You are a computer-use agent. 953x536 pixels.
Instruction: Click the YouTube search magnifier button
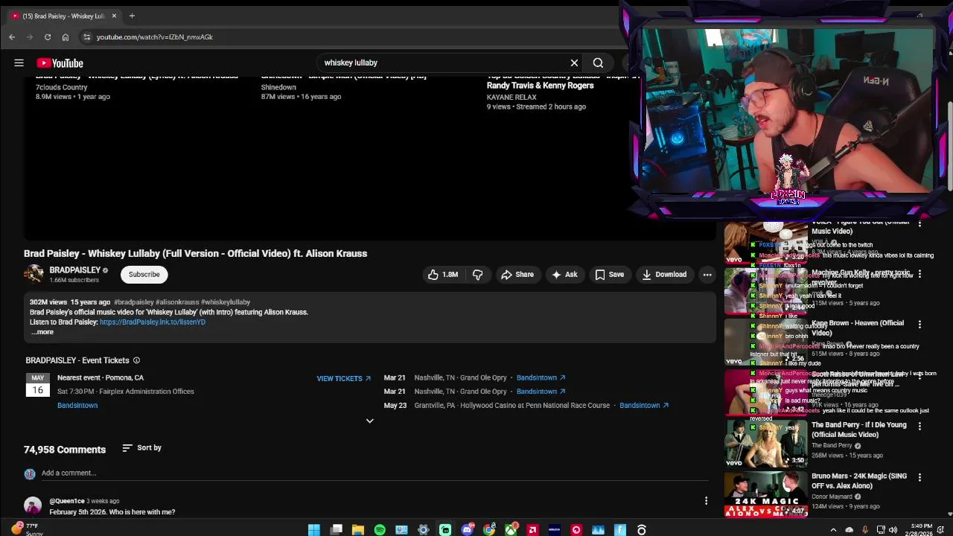pyautogui.click(x=598, y=63)
